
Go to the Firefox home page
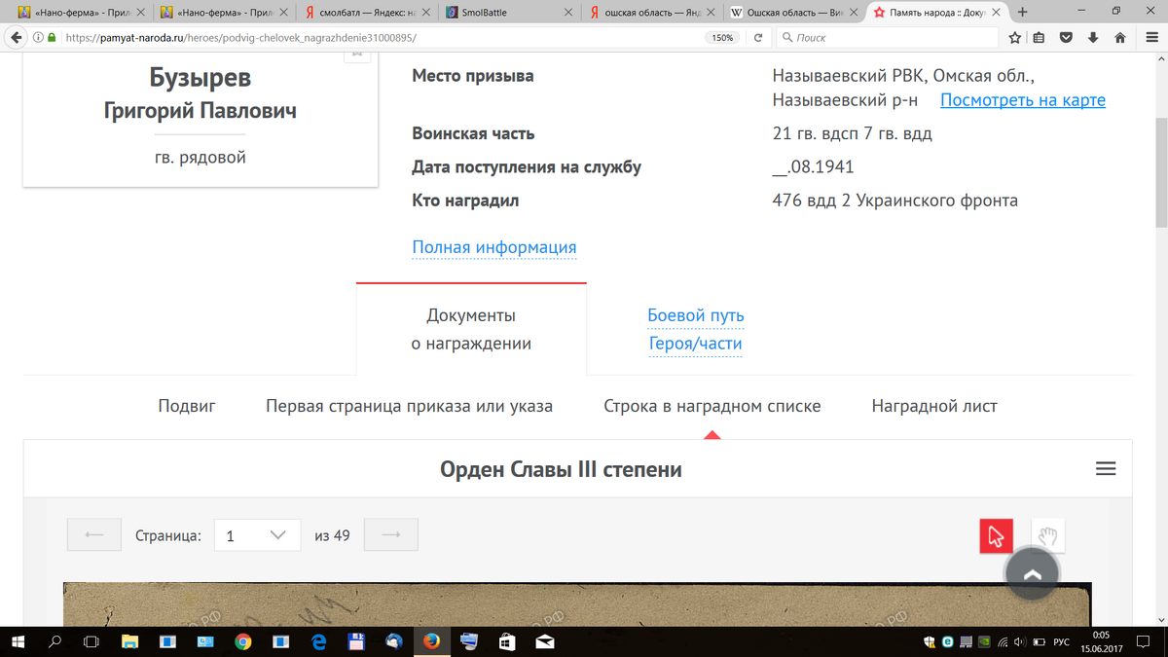pos(1119,38)
